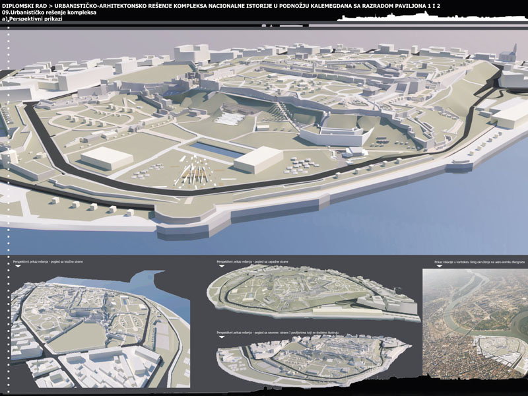Click the church with spire on the main rendering's horizon

[x=508, y=54]
